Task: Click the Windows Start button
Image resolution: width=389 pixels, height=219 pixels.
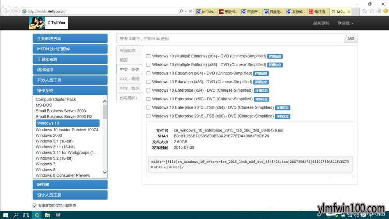Action: (x=5, y=215)
